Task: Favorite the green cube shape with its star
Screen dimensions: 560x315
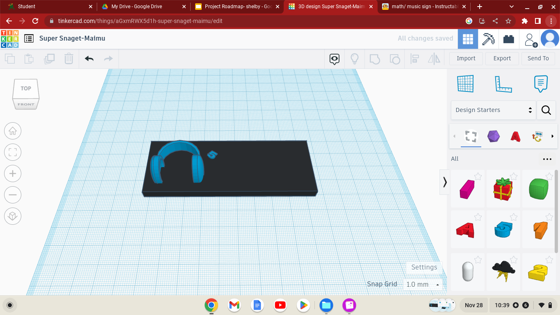Action: pyautogui.click(x=550, y=176)
